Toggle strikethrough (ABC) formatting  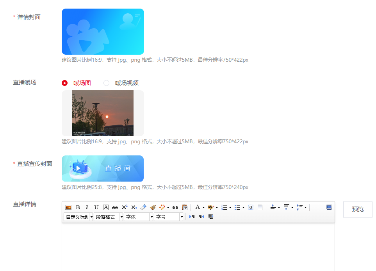[x=115, y=207]
